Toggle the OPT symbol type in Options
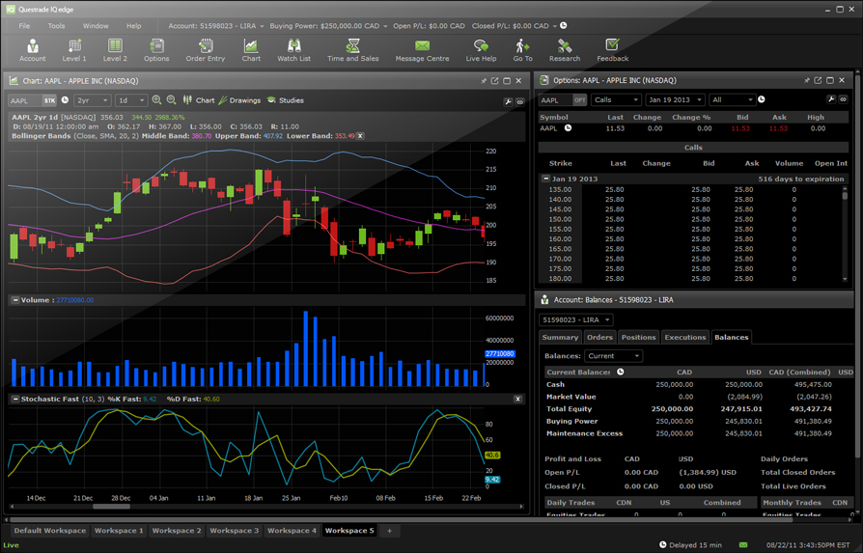Screen dimensions: 863x553 (579, 99)
